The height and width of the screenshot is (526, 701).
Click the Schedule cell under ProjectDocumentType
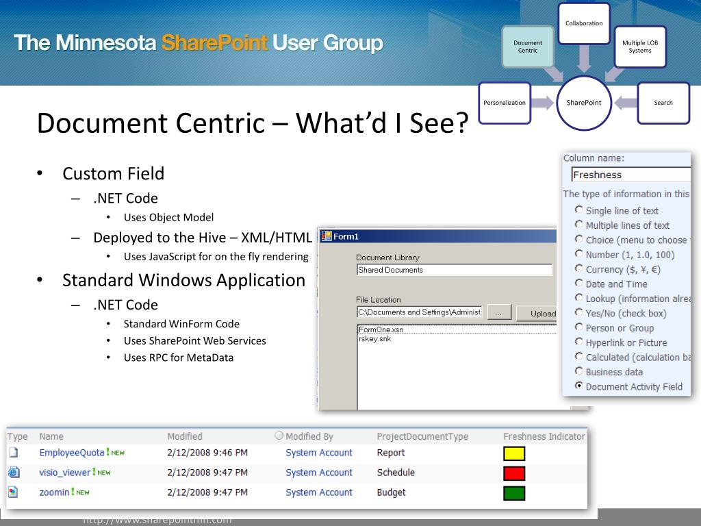[396, 473]
